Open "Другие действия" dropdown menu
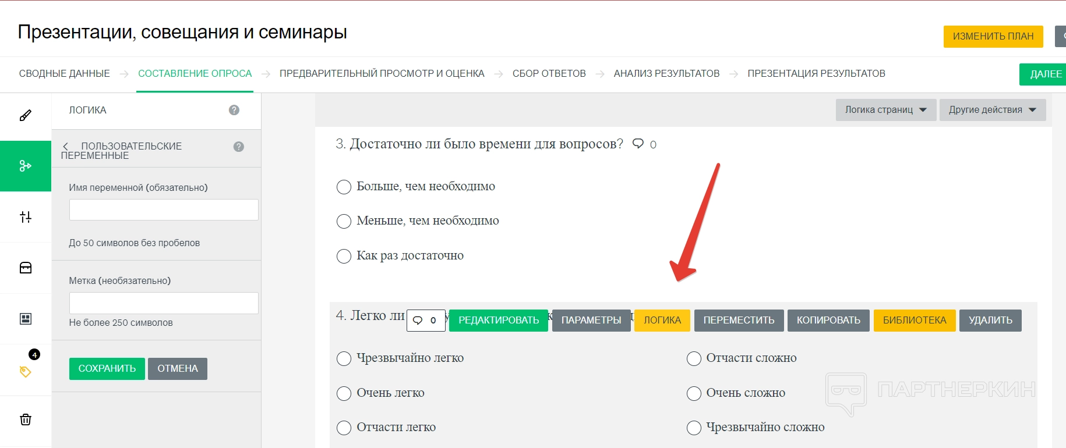1066x448 pixels. tap(992, 110)
